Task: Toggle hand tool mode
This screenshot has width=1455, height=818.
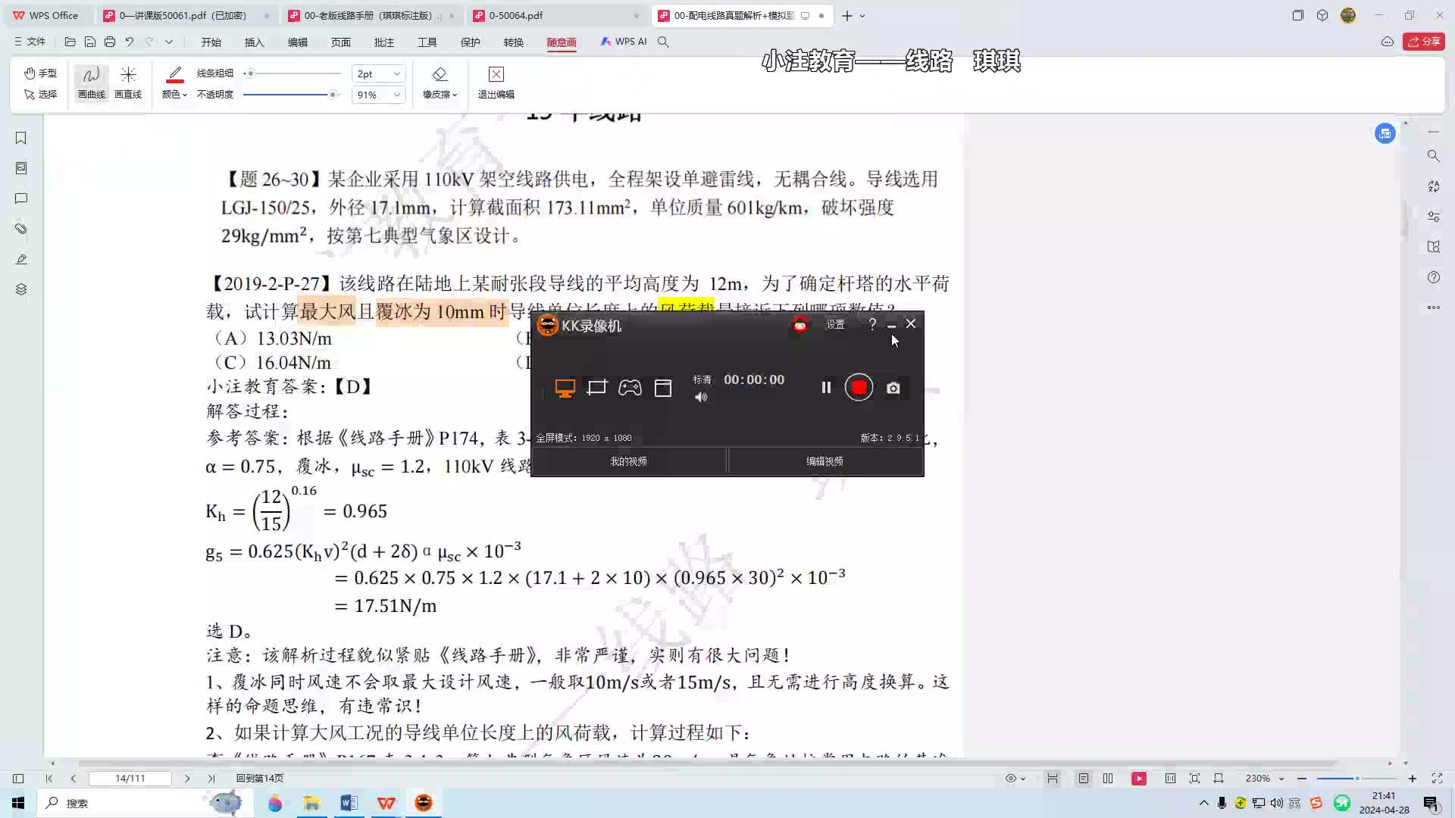Action: (41, 73)
